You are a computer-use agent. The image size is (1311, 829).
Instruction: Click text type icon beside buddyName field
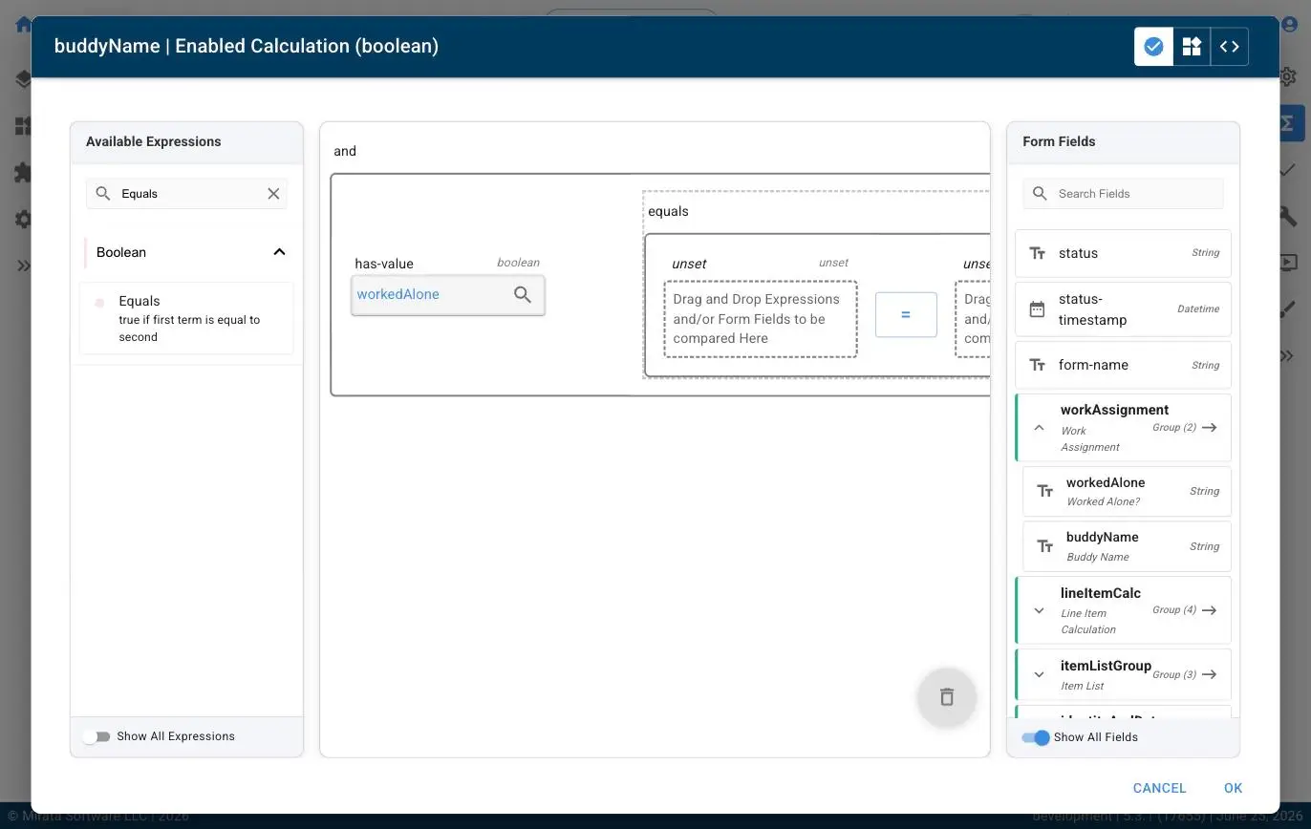[1045, 546]
